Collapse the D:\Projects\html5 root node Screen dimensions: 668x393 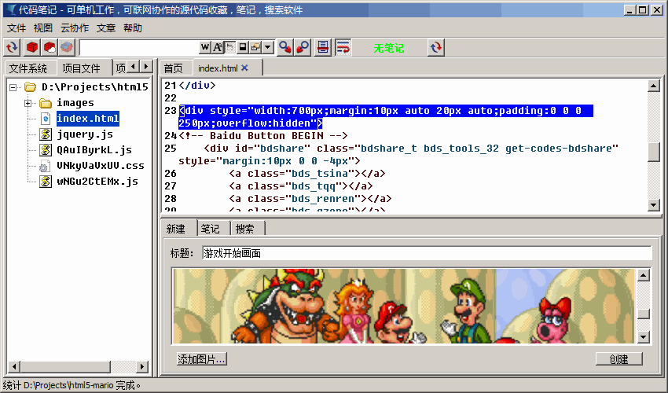13,87
